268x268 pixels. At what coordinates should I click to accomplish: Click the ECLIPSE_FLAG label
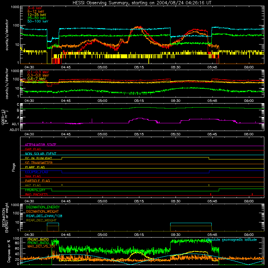pos(37,172)
